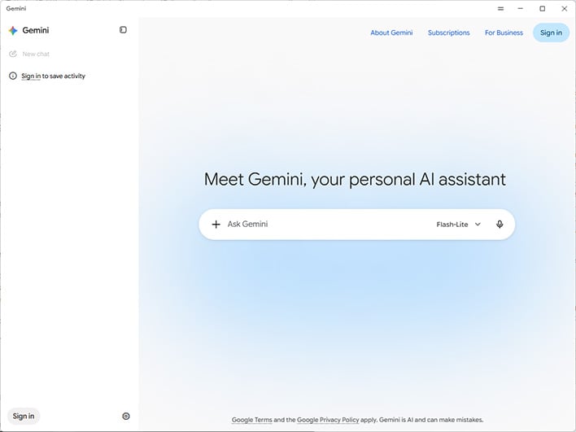The image size is (576, 432).
Task: Open the 'Sign in' link to save activity
Action: [x=31, y=76]
